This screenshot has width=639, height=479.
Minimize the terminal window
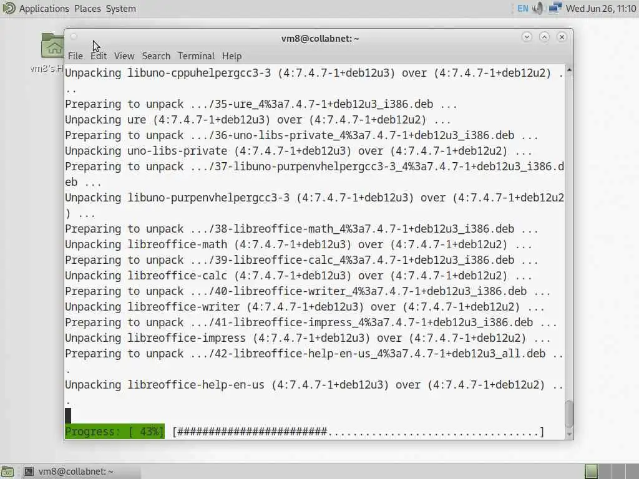pos(527,37)
